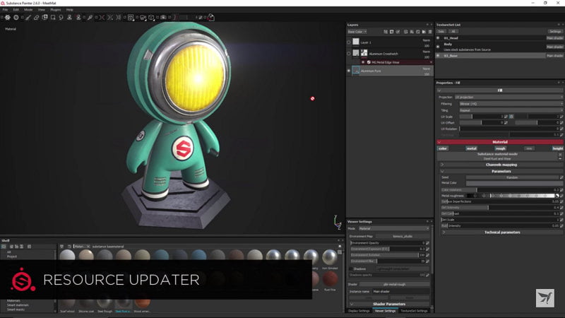Toggle visibility of 03_Base texture set
This screenshot has height=318, width=565.
438,56
